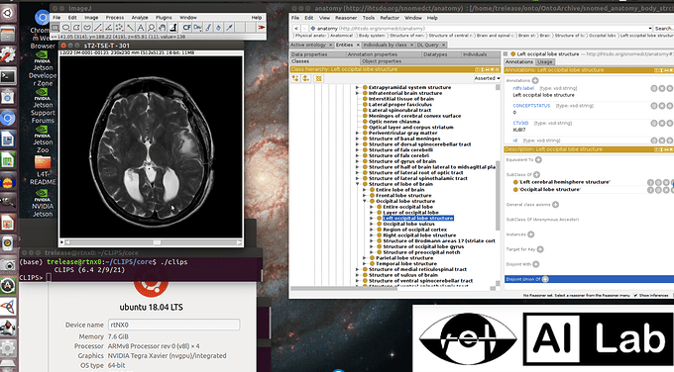Click the plus icon next to General class axioms

[555, 205]
